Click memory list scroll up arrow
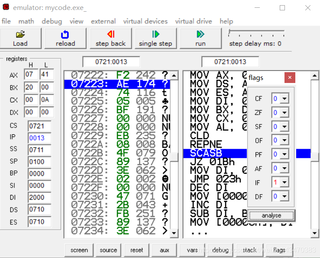Viewport: 320px width, 258px height. [174, 76]
